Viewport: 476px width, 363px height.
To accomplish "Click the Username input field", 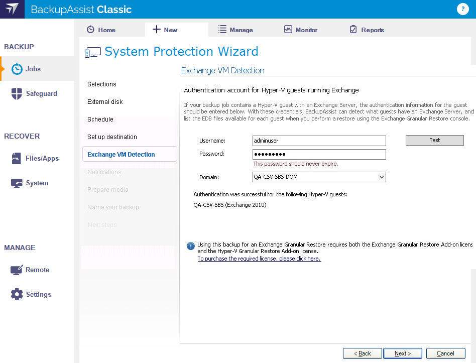I will [319, 141].
